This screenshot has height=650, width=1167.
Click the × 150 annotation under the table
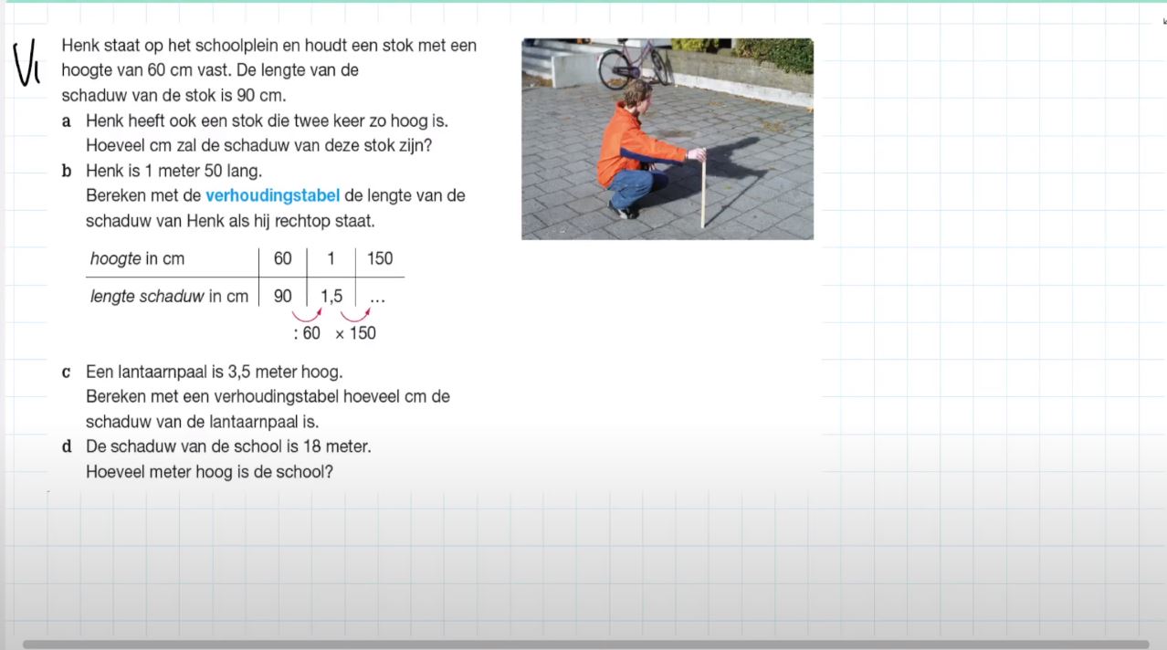(x=355, y=333)
